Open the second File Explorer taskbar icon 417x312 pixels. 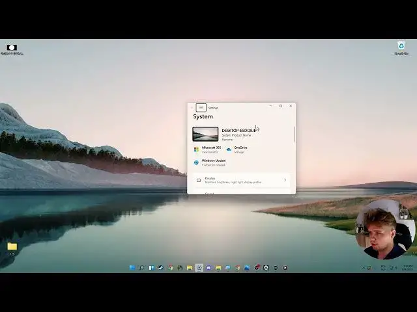tap(218, 268)
